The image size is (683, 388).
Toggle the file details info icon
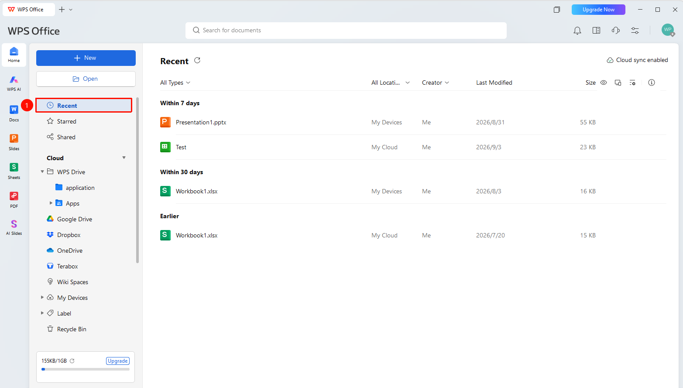(x=652, y=82)
